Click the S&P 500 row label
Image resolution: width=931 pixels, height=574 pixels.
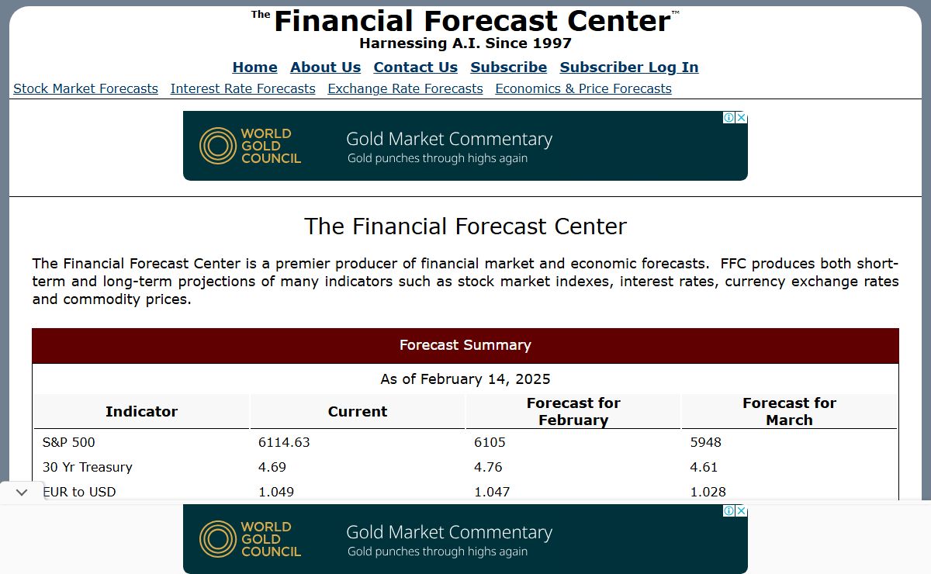pyautogui.click(x=69, y=442)
